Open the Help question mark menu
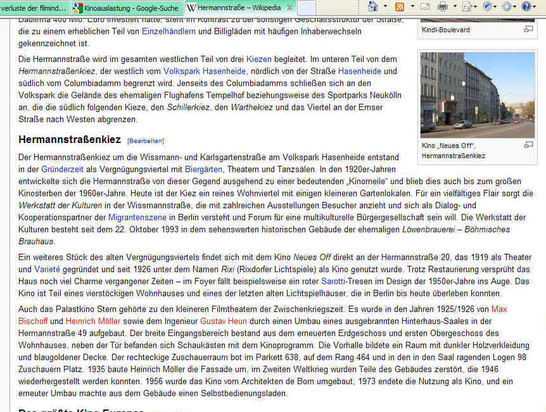Screen dimensions: 546x412 click(x=528, y=6)
